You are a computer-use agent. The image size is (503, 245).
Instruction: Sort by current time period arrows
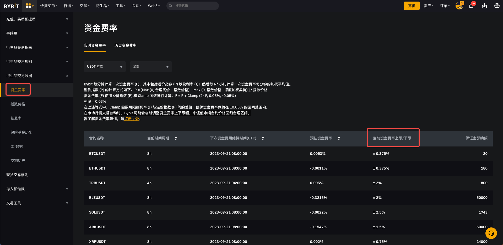click(x=176, y=138)
